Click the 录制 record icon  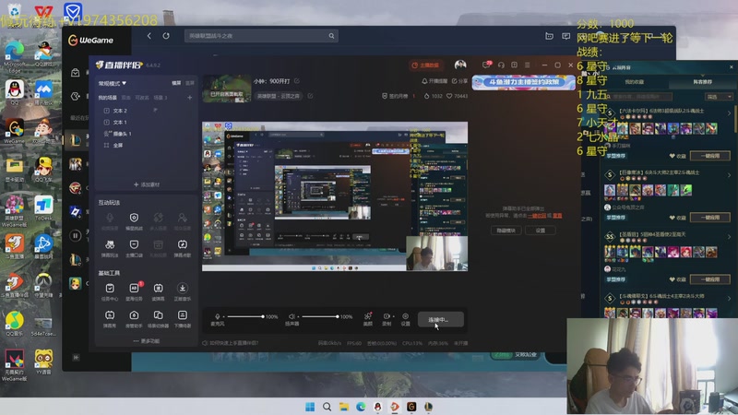point(387,316)
